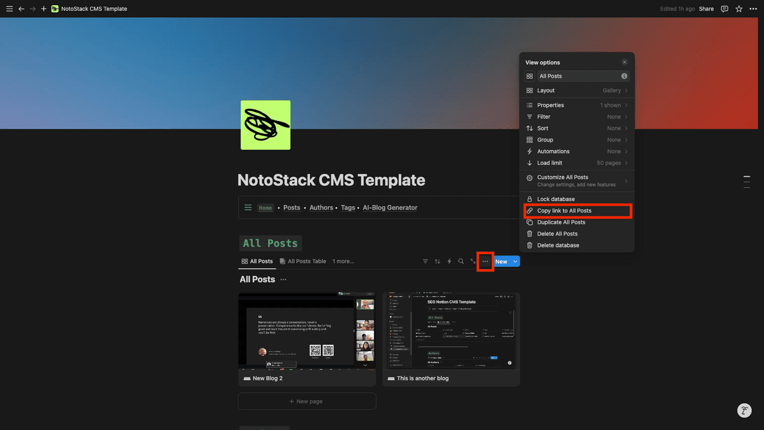The height and width of the screenshot is (430, 764).
Task: Click the info icon in view name field
Action: pyautogui.click(x=625, y=76)
